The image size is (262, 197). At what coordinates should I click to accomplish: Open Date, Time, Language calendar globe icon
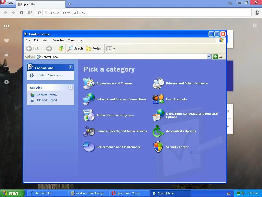click(x=159, y=115)
